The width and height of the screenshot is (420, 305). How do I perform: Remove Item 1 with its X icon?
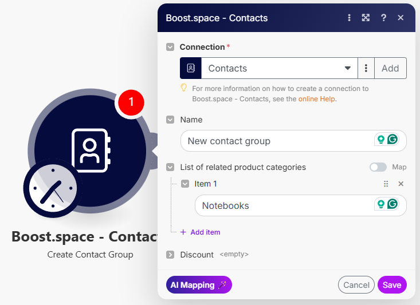[401, 184]
